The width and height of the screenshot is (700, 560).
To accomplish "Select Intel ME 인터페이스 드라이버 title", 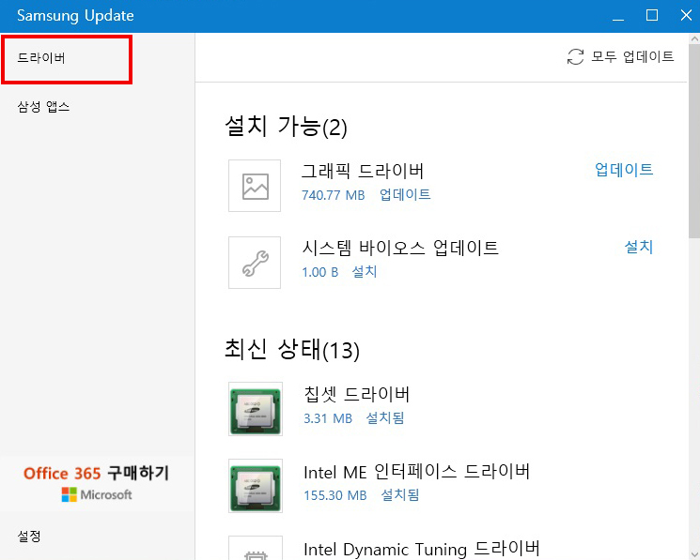I will pos(416,471).
